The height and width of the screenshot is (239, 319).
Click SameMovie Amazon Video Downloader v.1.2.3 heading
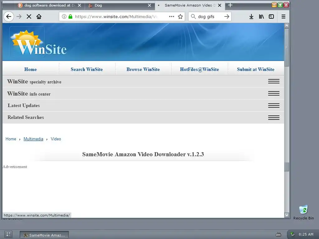tap(143, 154)
